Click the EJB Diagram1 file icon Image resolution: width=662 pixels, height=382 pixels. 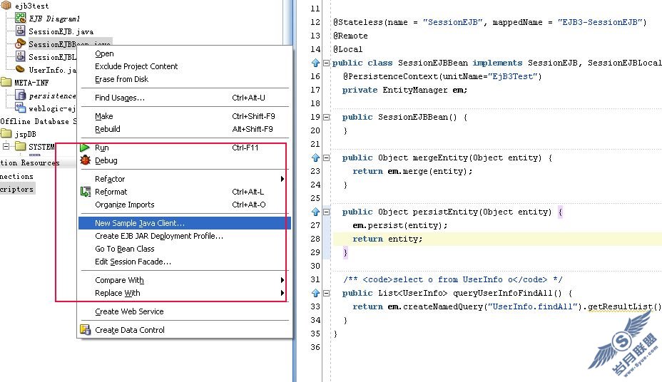20,18
